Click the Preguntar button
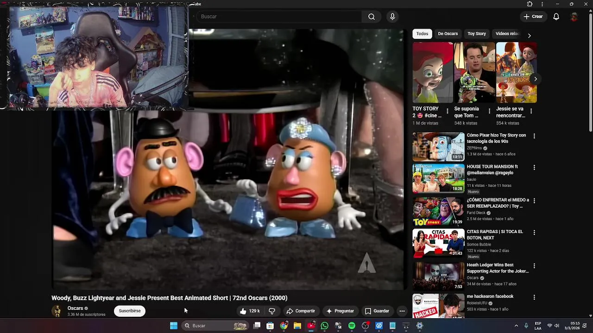 coord(340,311)
